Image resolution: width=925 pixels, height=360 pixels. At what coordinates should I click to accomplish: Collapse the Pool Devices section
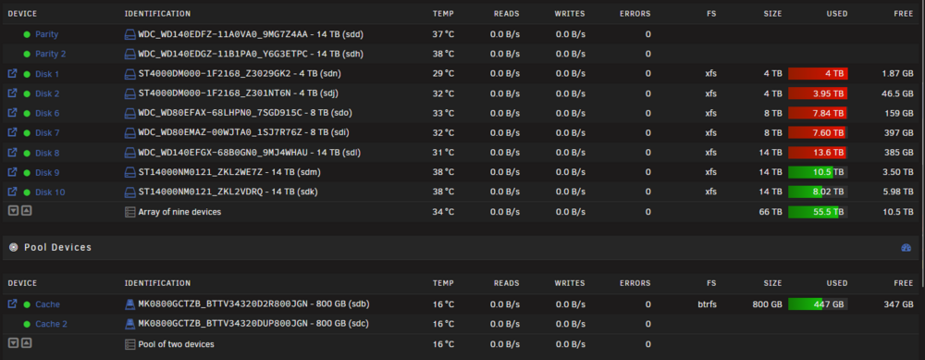(13, 247)
